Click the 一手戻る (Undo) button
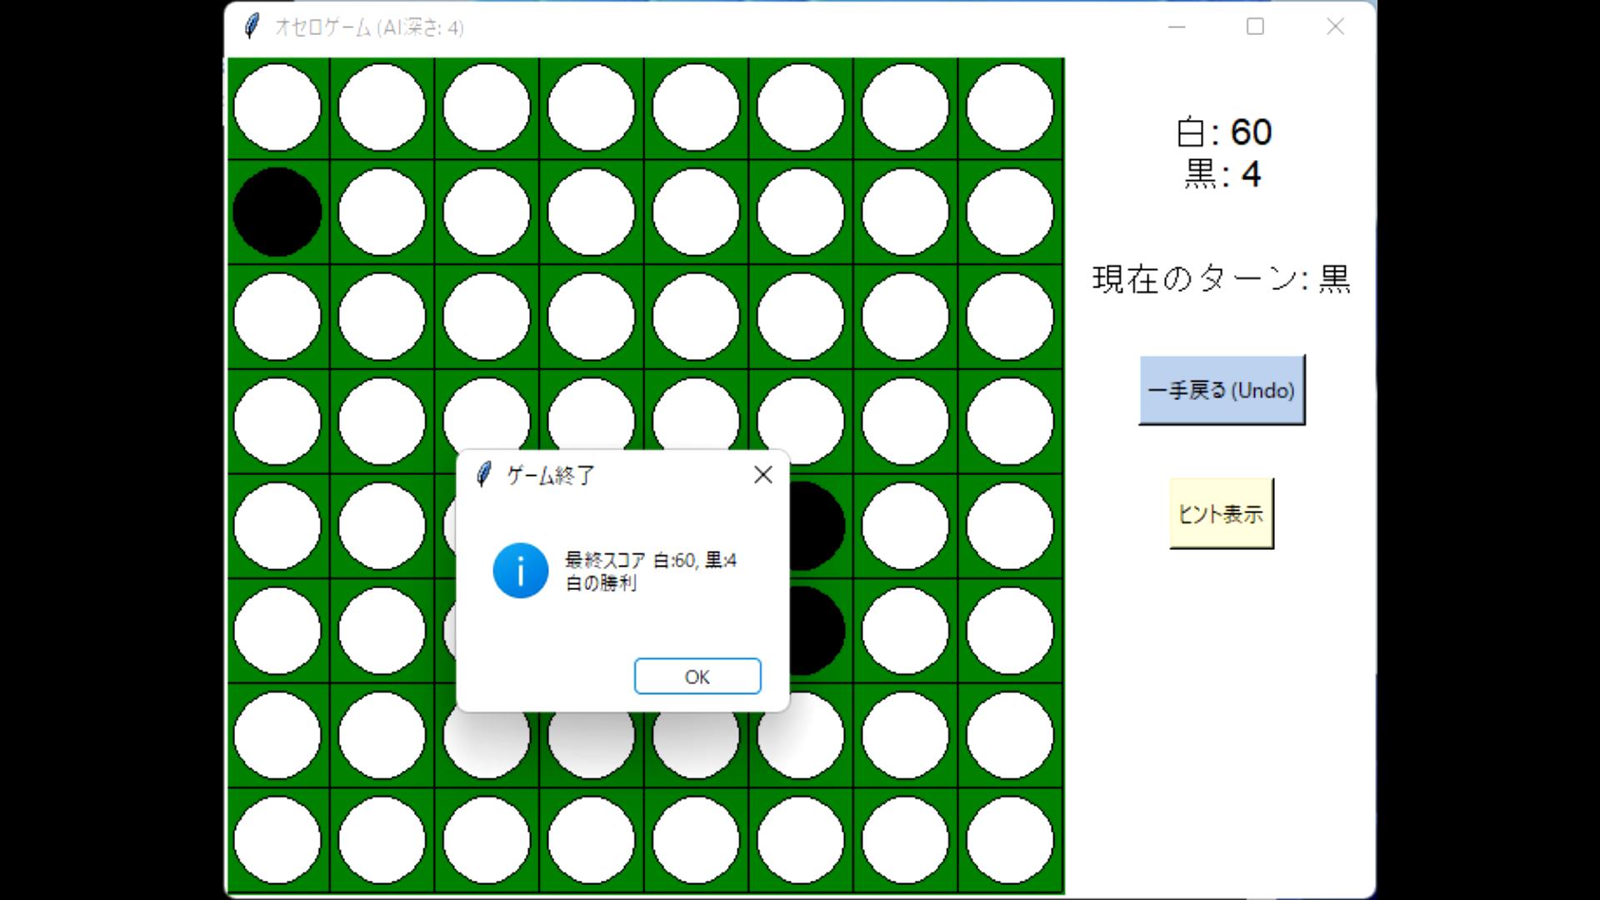Screen dimensions: 1600x900 click(x=1221, y=390)
